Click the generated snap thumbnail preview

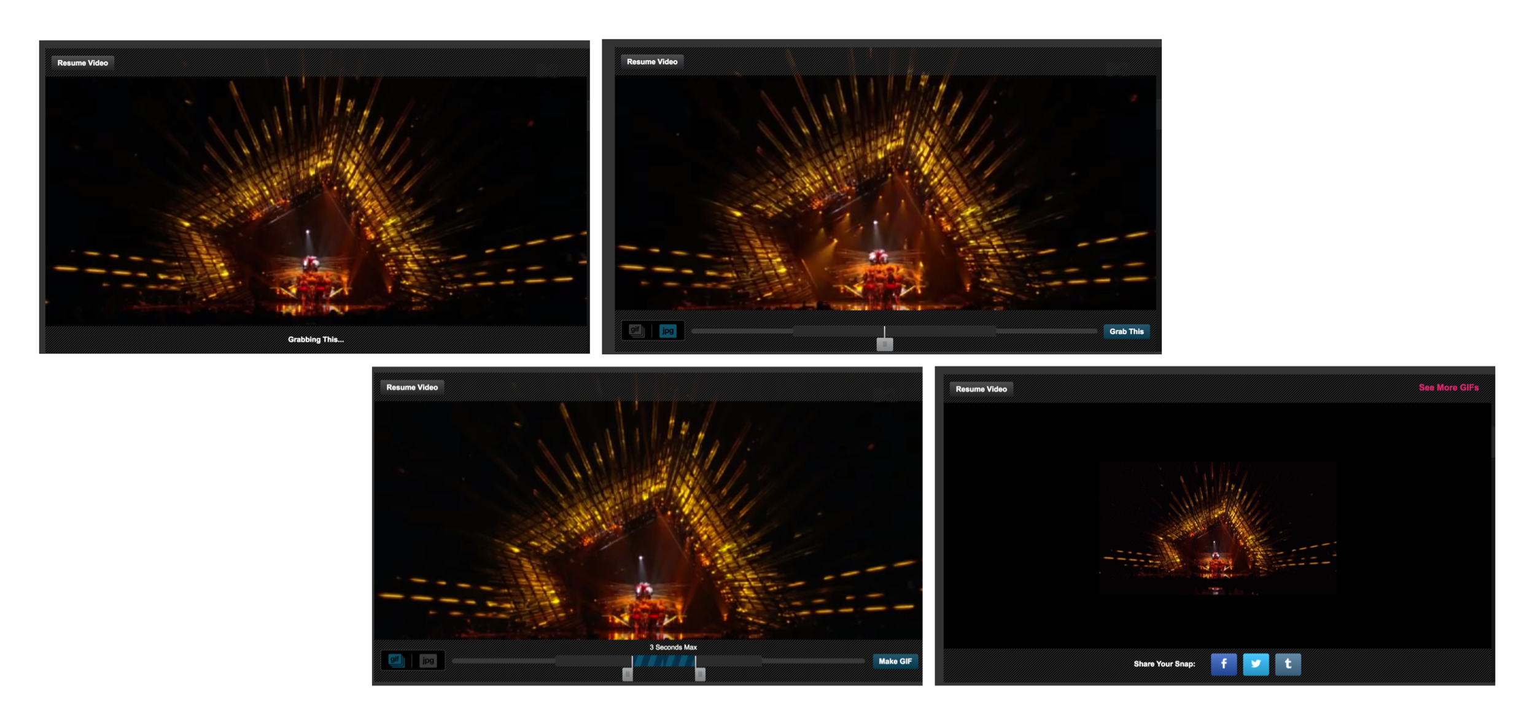pos(1217,528)
